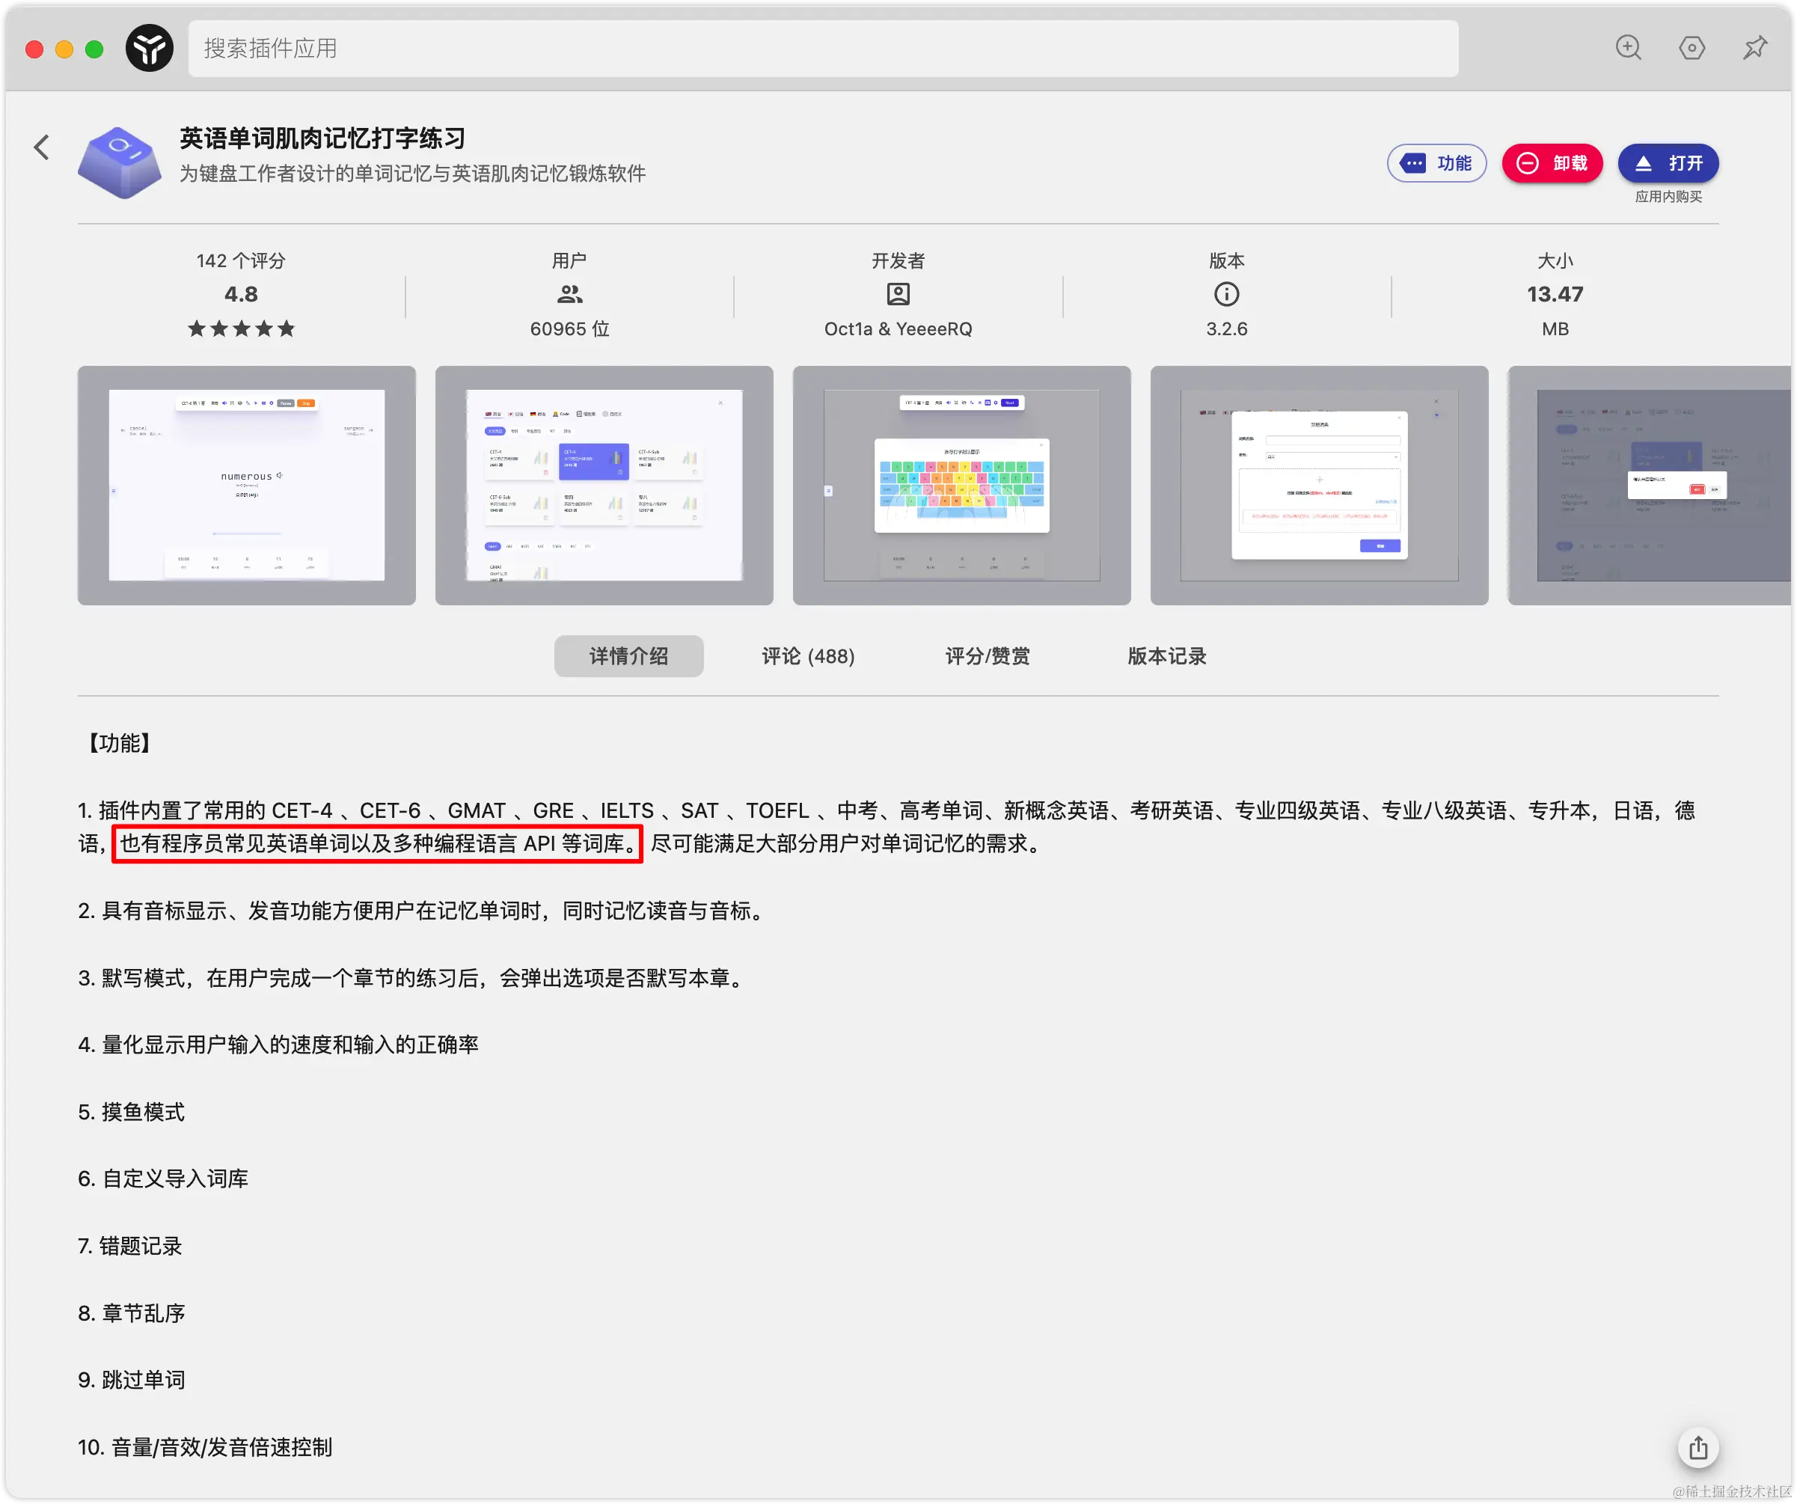Image resolution: width=1797 pixels, height=1504 pixels.
Task: Open the plugin with the 打开 button
Action: pos(1668,162)
